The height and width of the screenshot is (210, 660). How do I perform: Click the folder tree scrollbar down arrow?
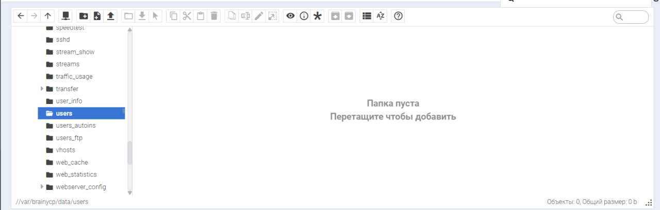(x=130, y=193)
